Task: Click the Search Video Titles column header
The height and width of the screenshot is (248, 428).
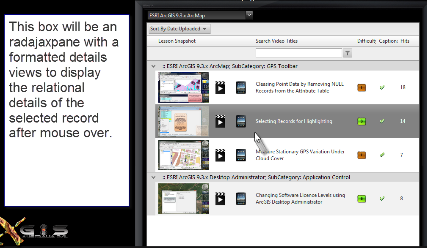Action: (x=276, y=41)
